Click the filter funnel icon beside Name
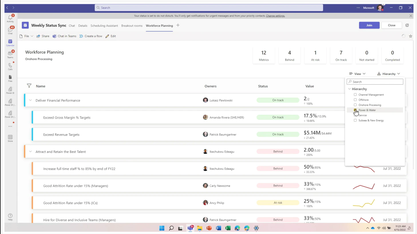 29,86
